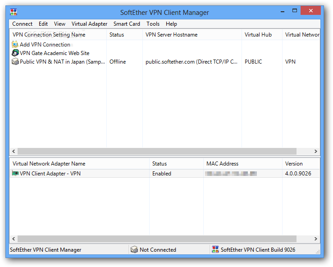Image resolution: width=333 pixels, height=267 pixels.
Task: Open the Smart Card menu
Action: [x=127, y=24]
